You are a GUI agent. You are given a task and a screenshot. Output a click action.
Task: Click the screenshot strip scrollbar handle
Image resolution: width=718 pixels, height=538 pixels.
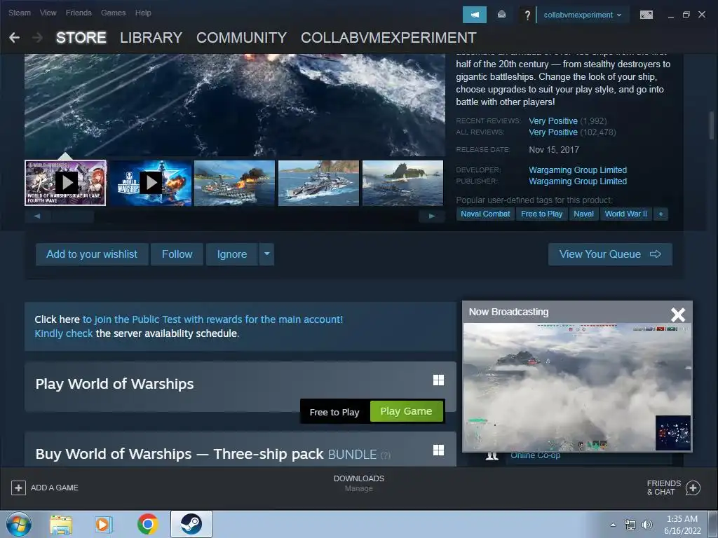(x=73, y=216)
